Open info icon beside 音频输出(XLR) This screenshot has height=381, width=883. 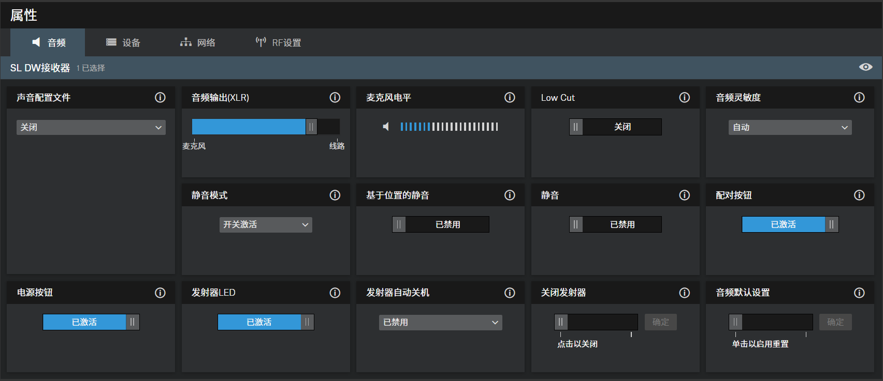(335, 98)
